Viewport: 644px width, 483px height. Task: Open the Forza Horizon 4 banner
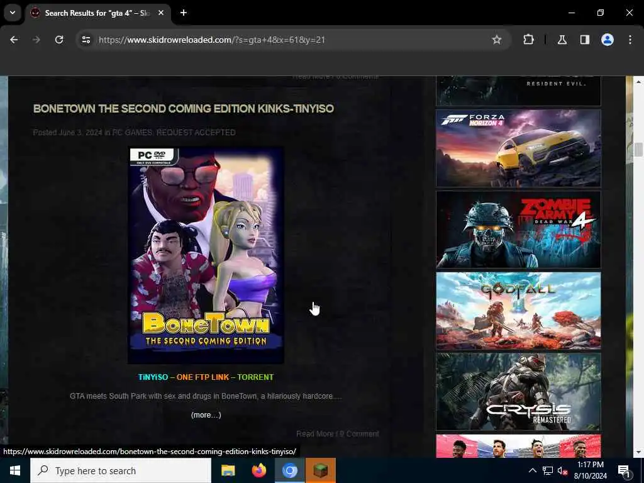[518, 148]
